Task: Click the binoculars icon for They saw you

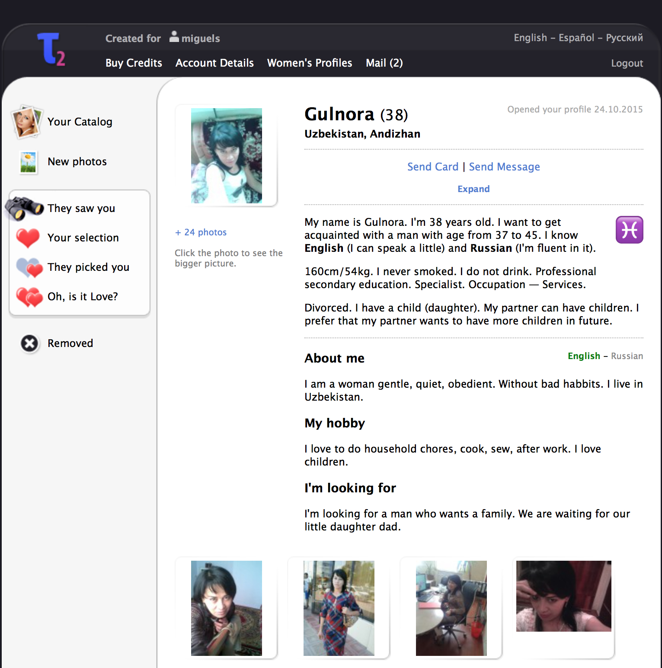Action: (x=25, y=208)
